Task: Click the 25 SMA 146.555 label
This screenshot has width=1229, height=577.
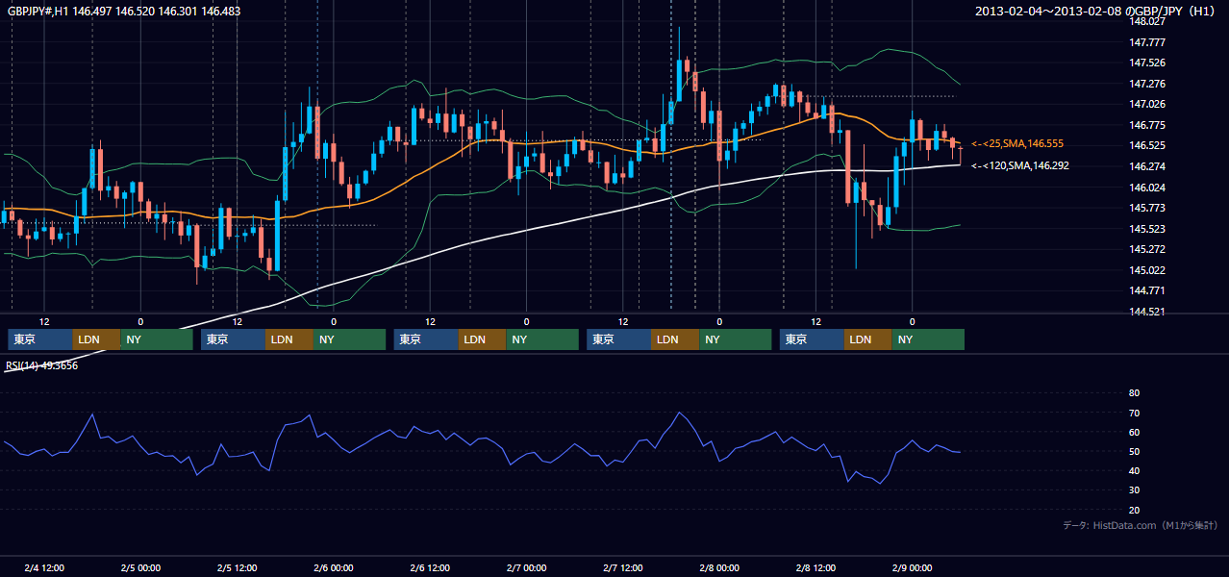Action: (x=1017, y=143)
